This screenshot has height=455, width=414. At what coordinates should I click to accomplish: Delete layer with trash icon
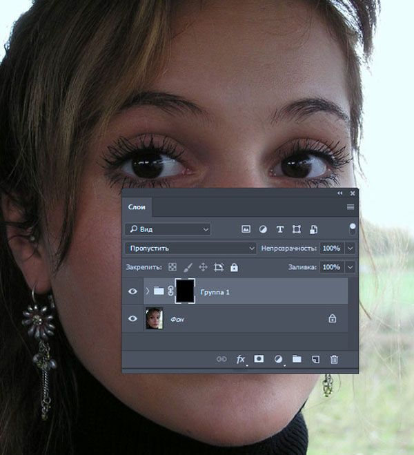coord(334,359)
